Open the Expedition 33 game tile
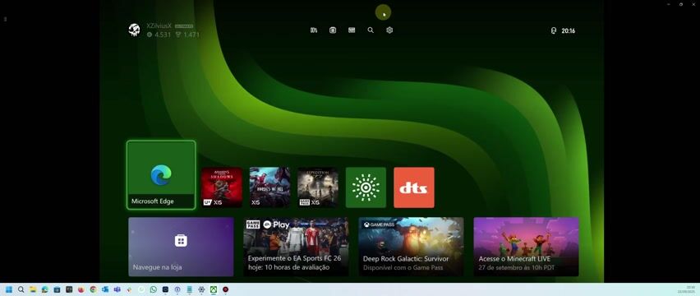Viewport: 700px width, 296px height. [318, 187]
